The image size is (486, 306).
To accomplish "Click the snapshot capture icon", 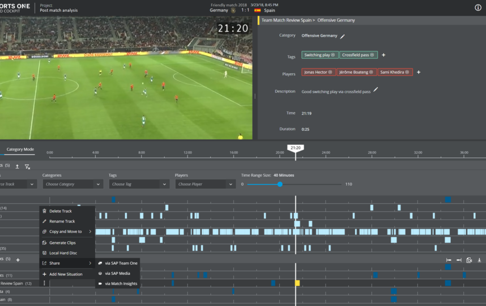I will pyautogui.click(x=469, y=260).
